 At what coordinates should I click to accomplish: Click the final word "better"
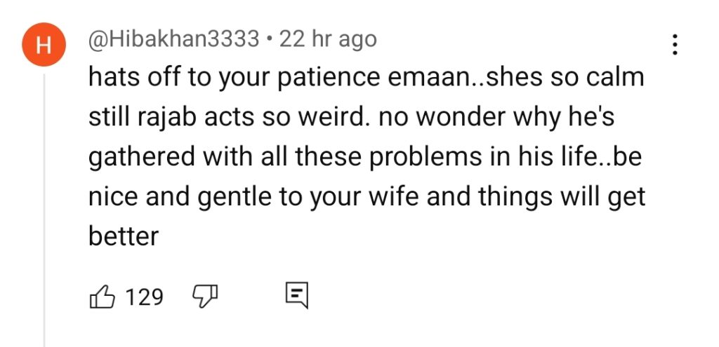click(124, 238)
